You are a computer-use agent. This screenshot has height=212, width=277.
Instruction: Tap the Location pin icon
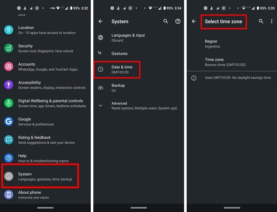click(8, 30)
